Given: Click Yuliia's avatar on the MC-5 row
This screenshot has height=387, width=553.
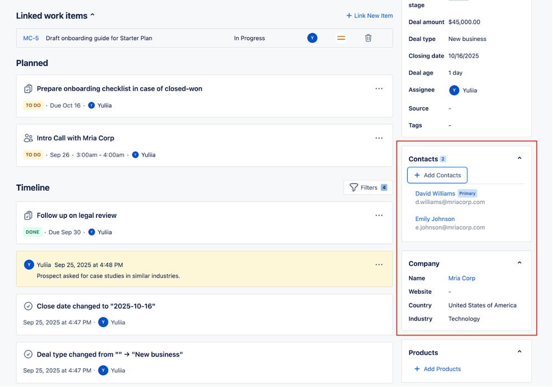Looking at the screenshot, I should point(313,38).
